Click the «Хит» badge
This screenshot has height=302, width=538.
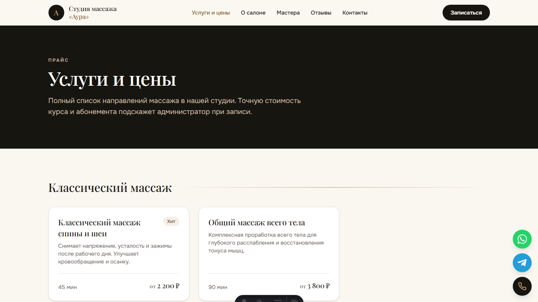click(x=171, y=221)
